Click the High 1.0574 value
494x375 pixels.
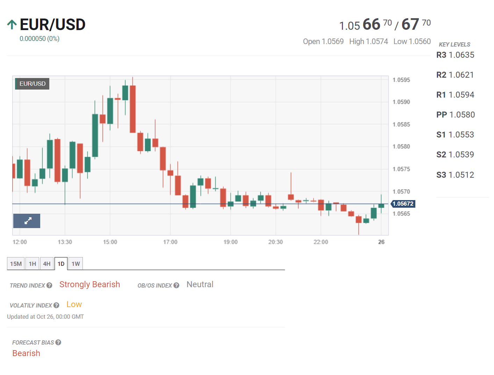pos(368,41)
